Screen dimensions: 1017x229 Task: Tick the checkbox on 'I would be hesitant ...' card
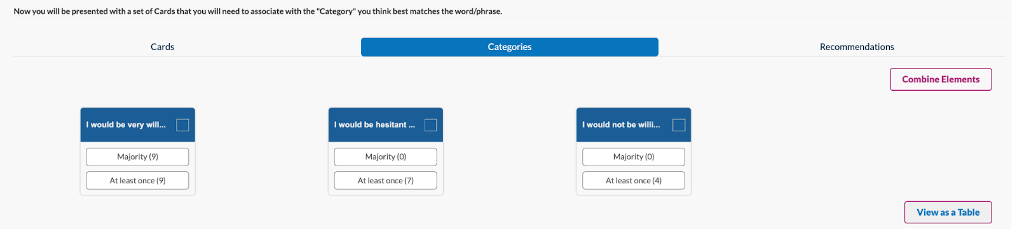430,125
